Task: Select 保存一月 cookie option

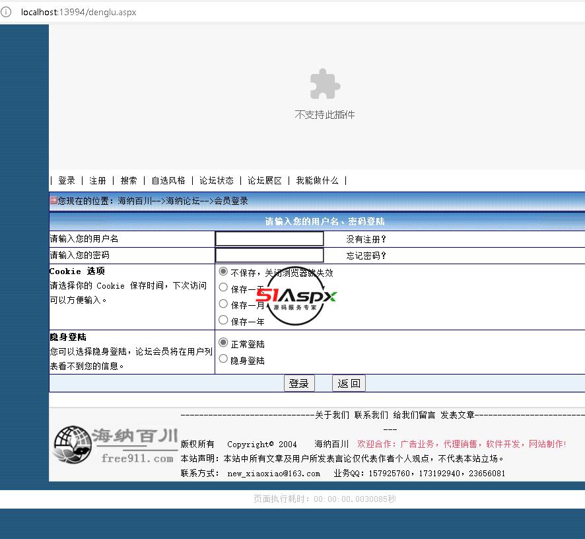Action: (223, 304)
